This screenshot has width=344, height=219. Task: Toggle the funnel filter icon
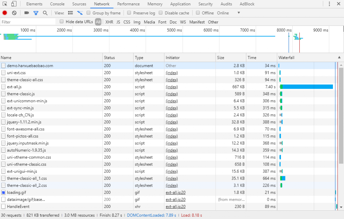coord(36,13)
